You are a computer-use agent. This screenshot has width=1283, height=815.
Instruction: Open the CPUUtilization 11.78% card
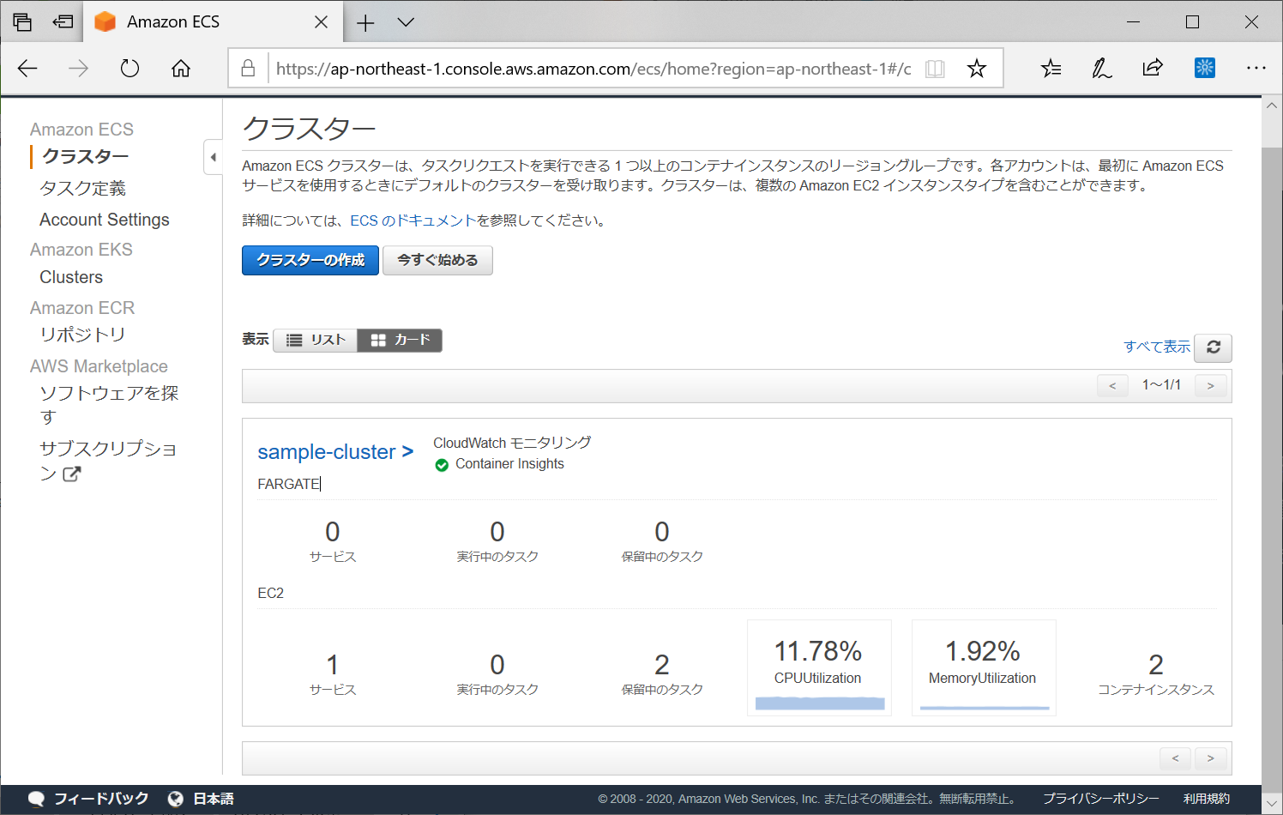[819, 667]
